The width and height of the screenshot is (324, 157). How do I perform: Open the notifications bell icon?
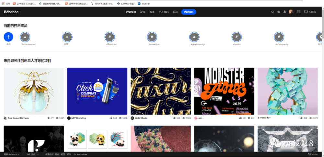[285, 12]
